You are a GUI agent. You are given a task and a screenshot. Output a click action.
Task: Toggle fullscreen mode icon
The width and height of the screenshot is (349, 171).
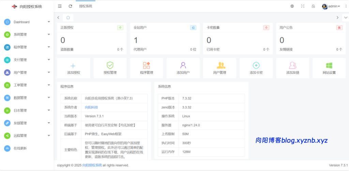(x=303, y=6)
